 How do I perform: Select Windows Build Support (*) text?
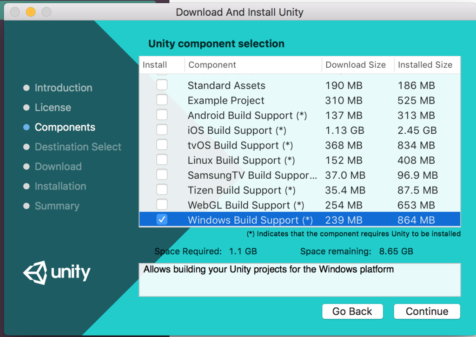point(250,220)
